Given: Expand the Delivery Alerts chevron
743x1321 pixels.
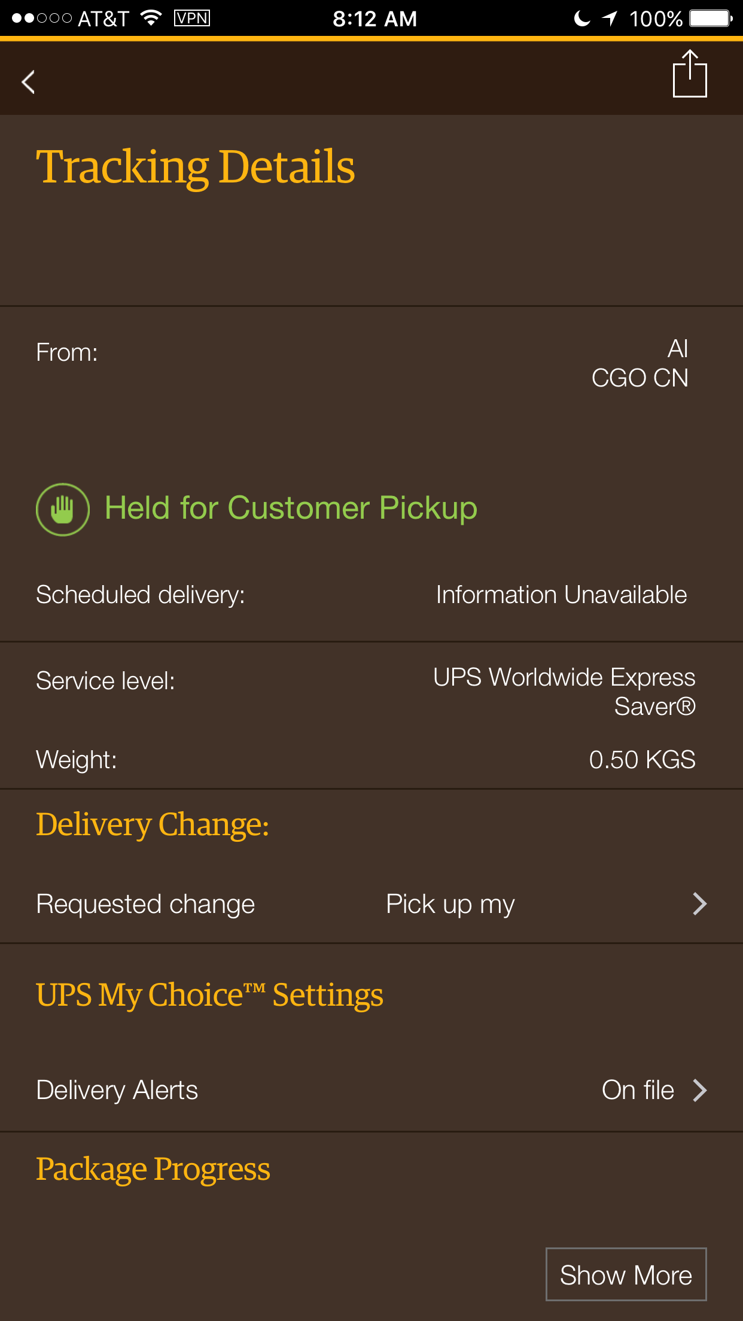Looking at the screenshot, I should coord(699,1090).
